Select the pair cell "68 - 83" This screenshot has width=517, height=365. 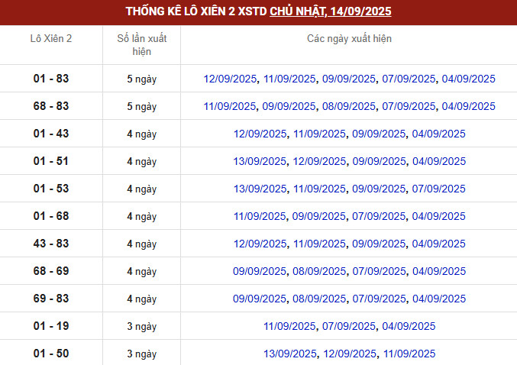coord(51,106)
